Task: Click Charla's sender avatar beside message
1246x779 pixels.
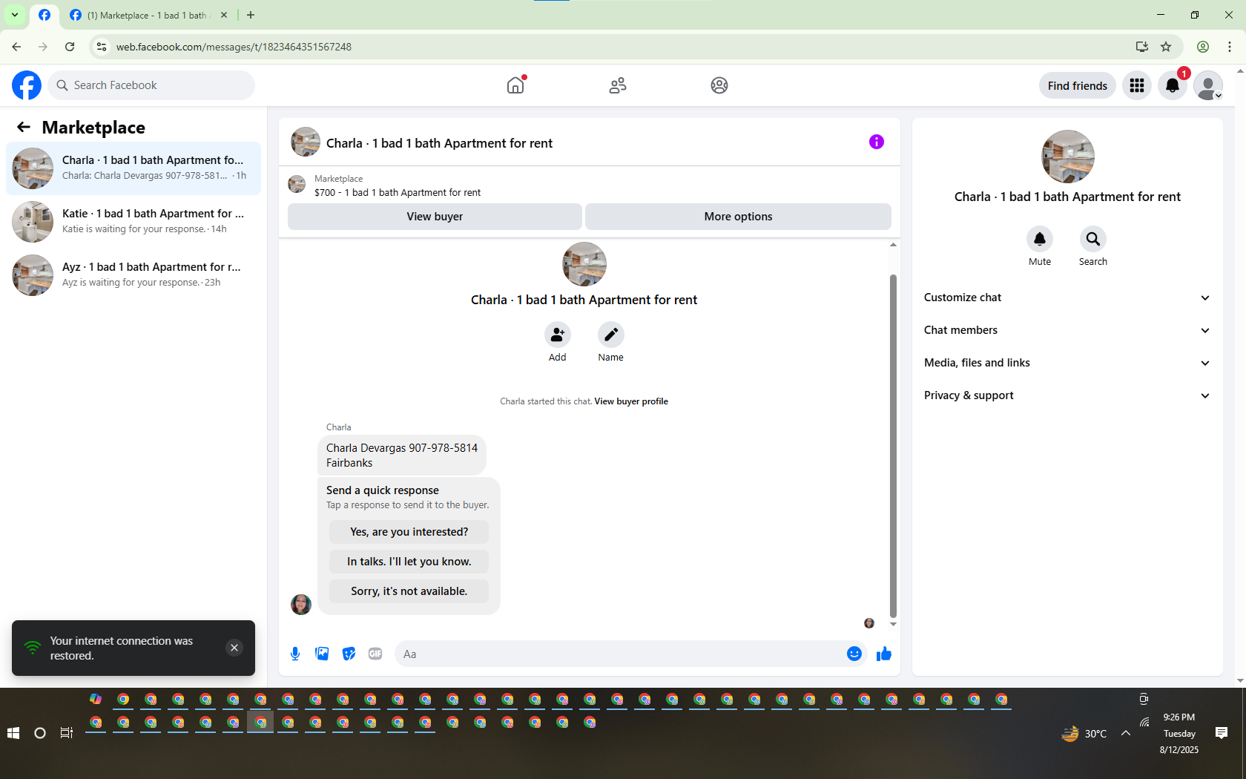Action: (301, 605)
